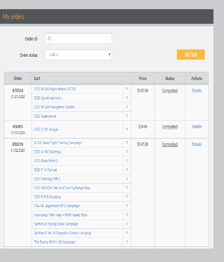
Task: Click the My orders heading
Action: click(14, 17)
